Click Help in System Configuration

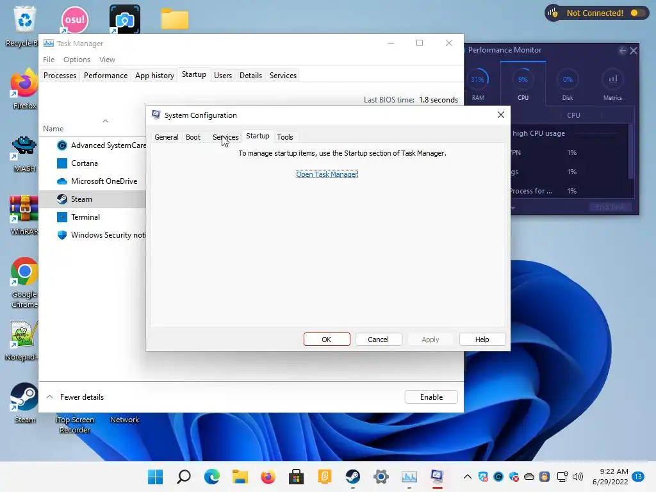[482, 340]
